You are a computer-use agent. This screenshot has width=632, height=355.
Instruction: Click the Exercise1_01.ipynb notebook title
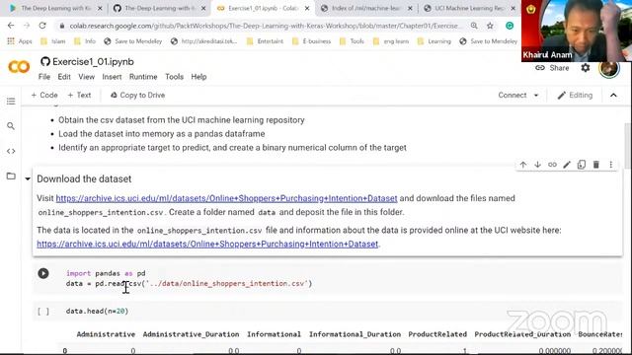[x=93, y=61]
